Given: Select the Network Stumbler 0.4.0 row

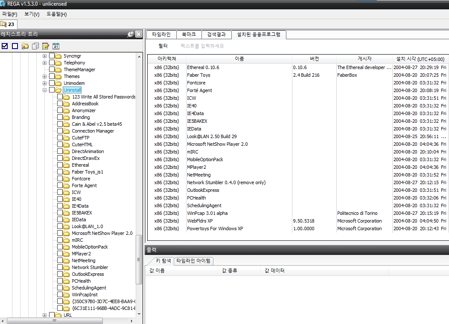Looking at the screenshot, I should tap(297, 182).
